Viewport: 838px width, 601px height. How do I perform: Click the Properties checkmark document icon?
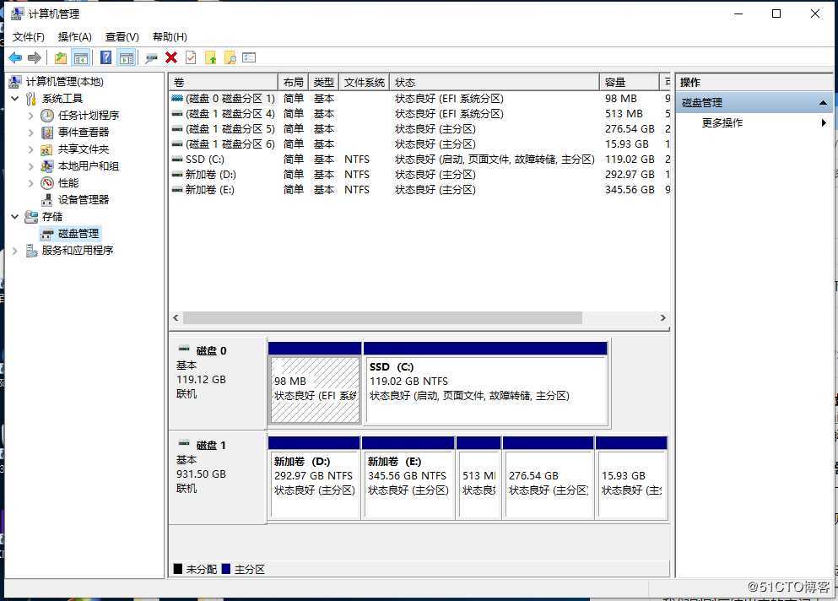[191, 57]
